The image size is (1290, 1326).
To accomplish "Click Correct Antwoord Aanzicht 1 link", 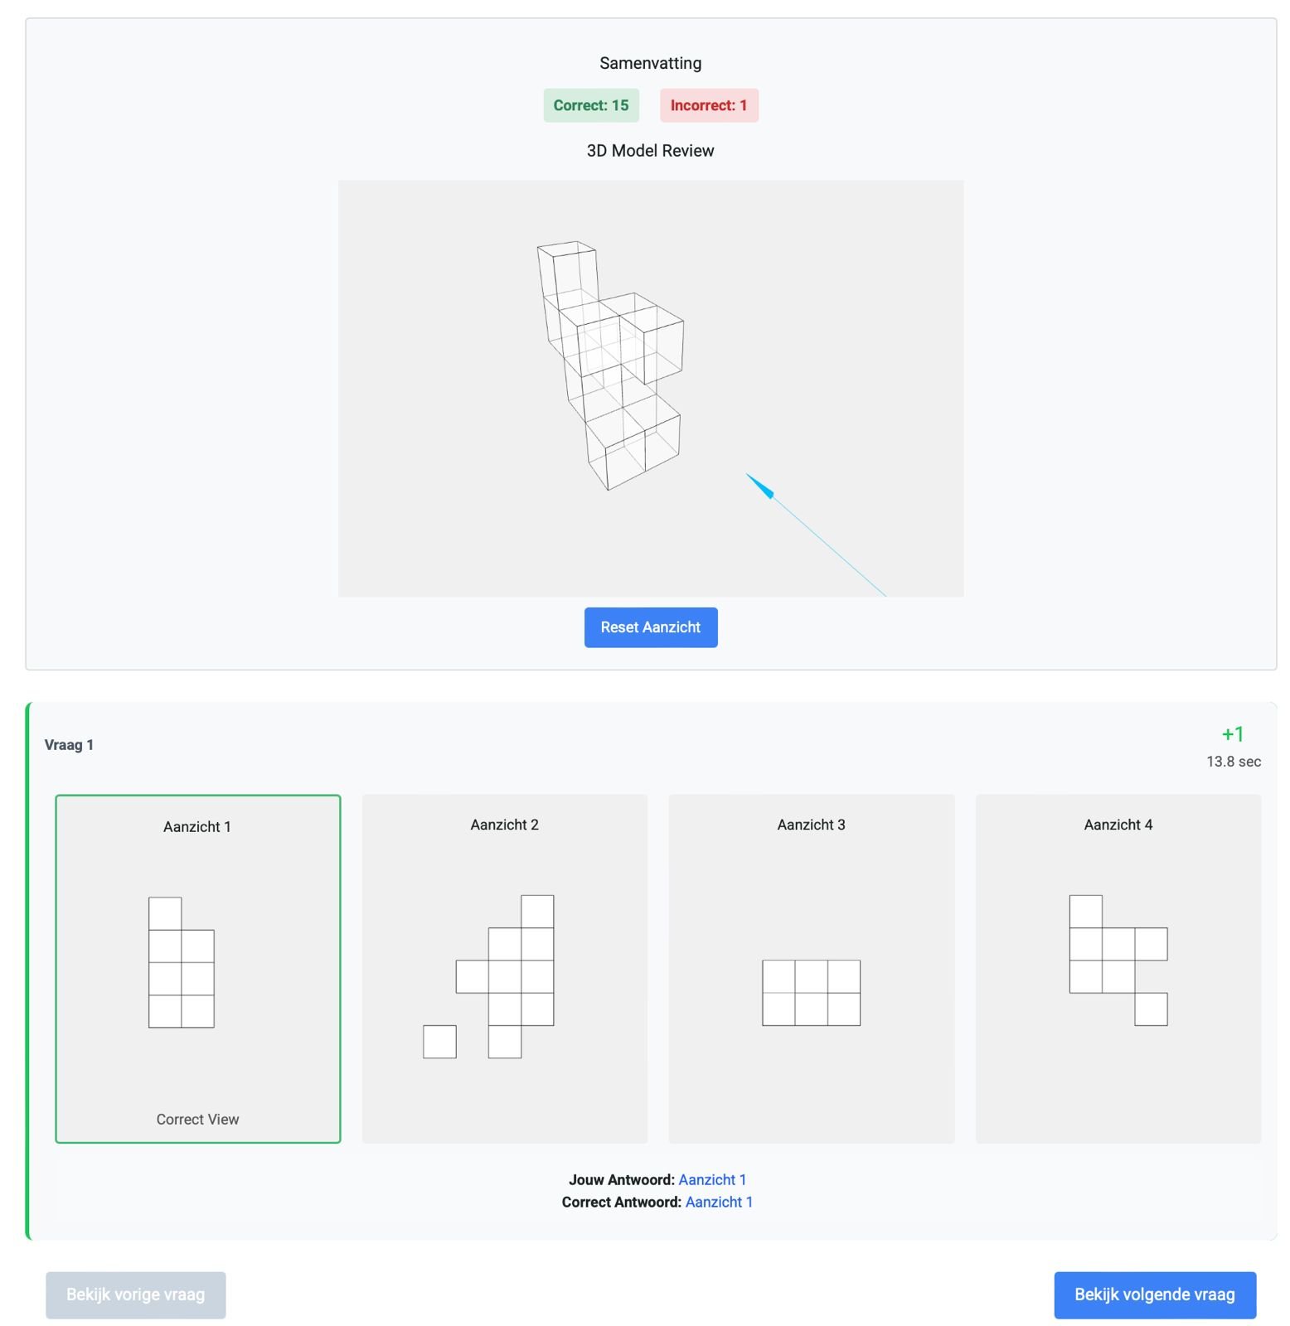I will tap(719, 1202).
